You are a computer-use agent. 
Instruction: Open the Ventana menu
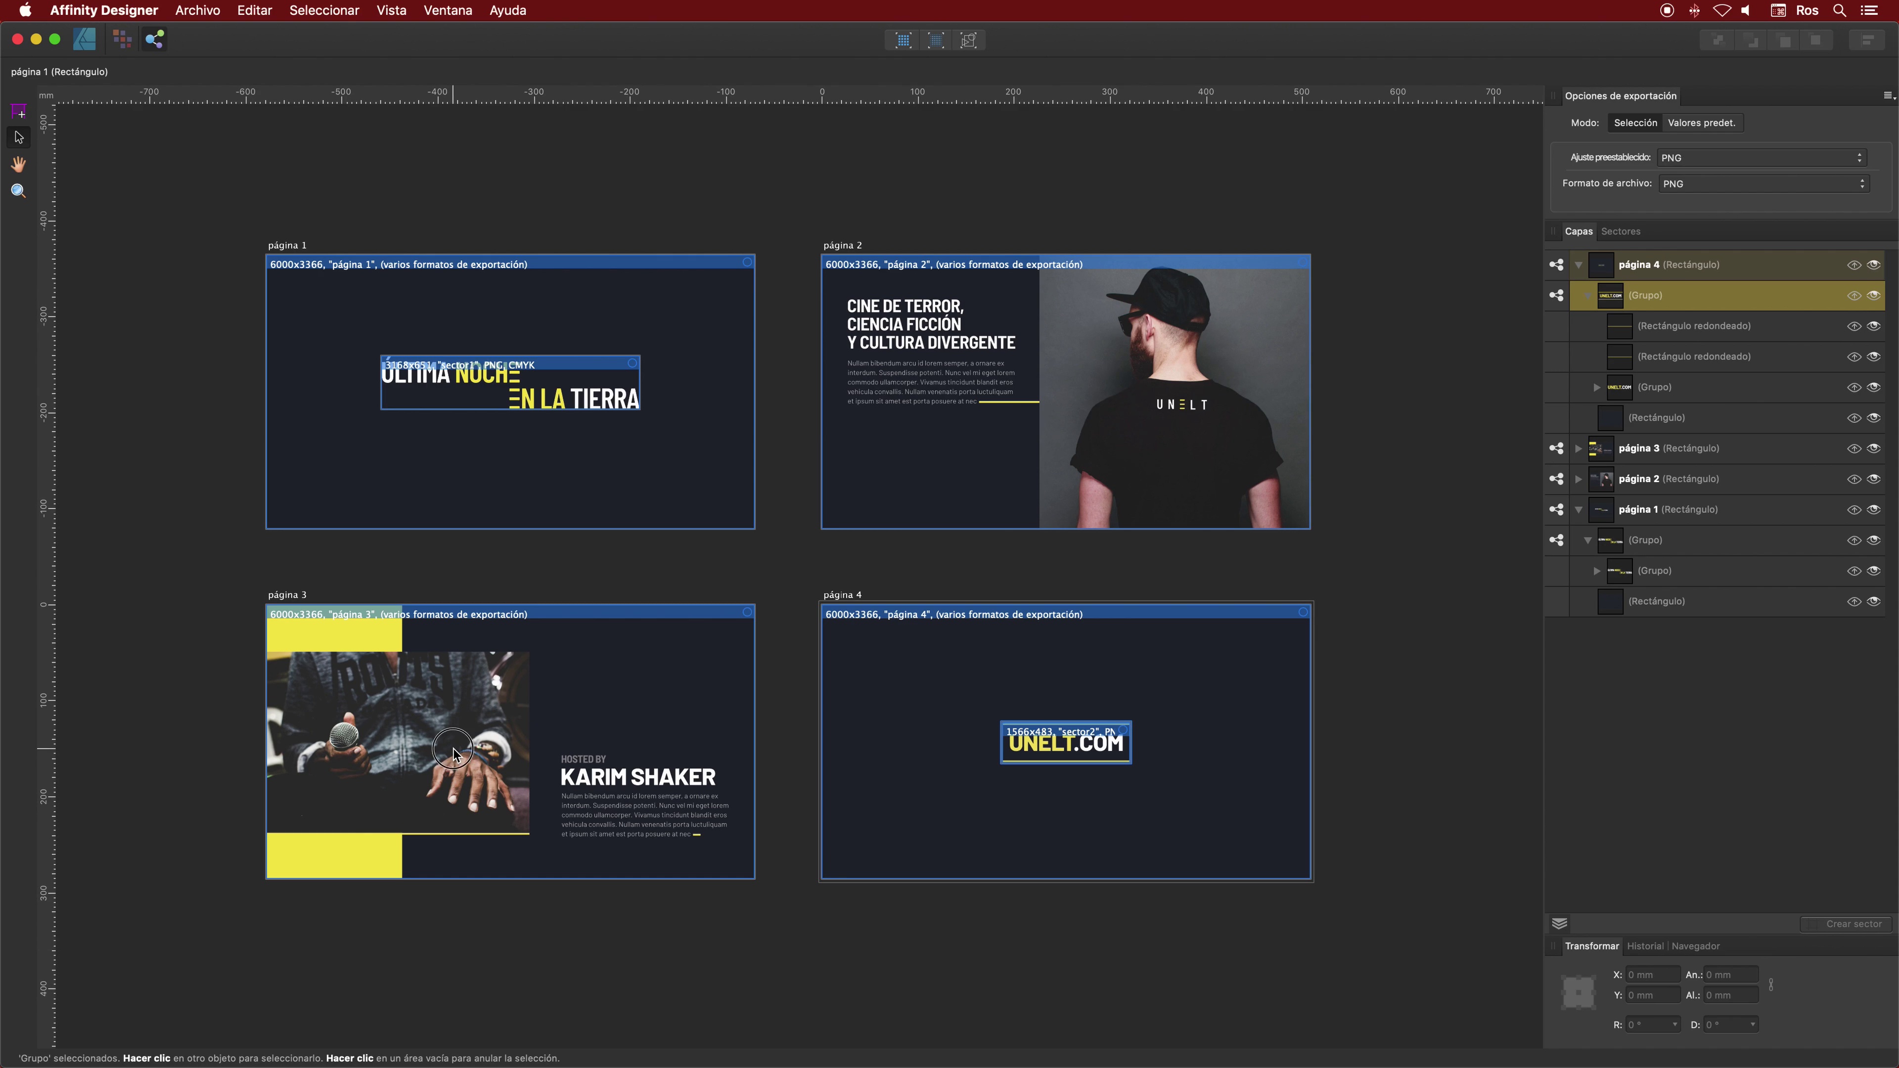[x=448, y=10]
